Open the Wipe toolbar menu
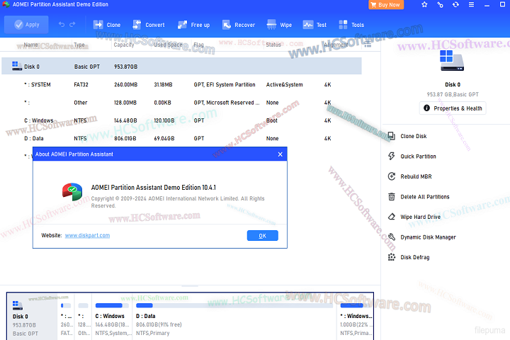 click(x=279, y=25)
